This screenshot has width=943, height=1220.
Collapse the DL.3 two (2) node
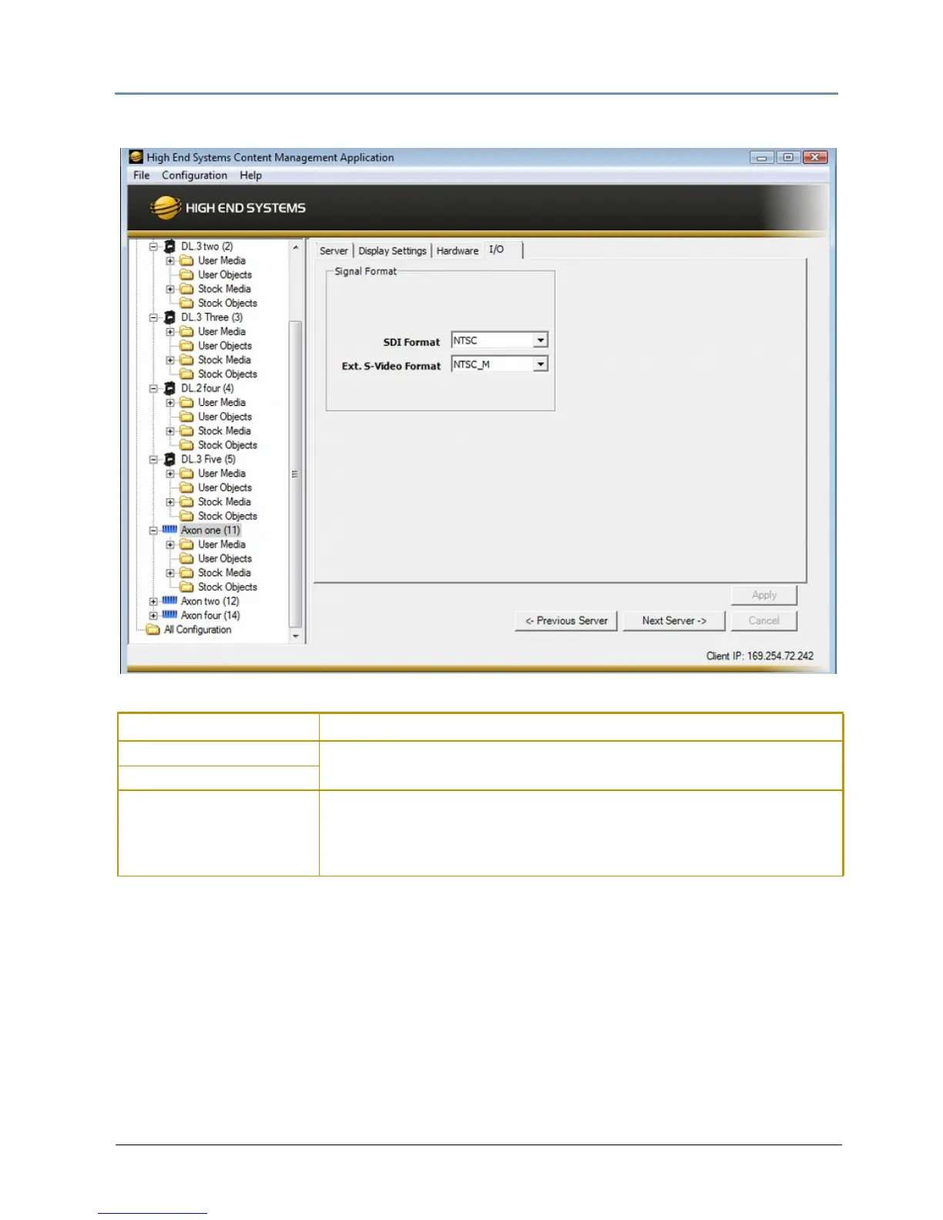tap(153, 247)
